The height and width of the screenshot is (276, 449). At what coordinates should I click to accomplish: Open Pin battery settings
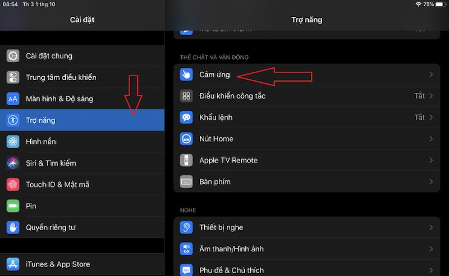click(x=82, y=206)
